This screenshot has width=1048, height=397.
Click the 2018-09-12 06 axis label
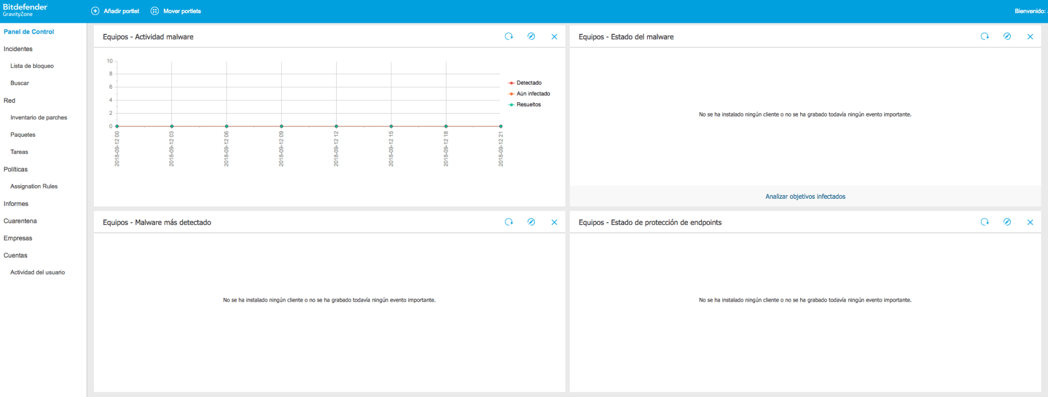[227, 149]
